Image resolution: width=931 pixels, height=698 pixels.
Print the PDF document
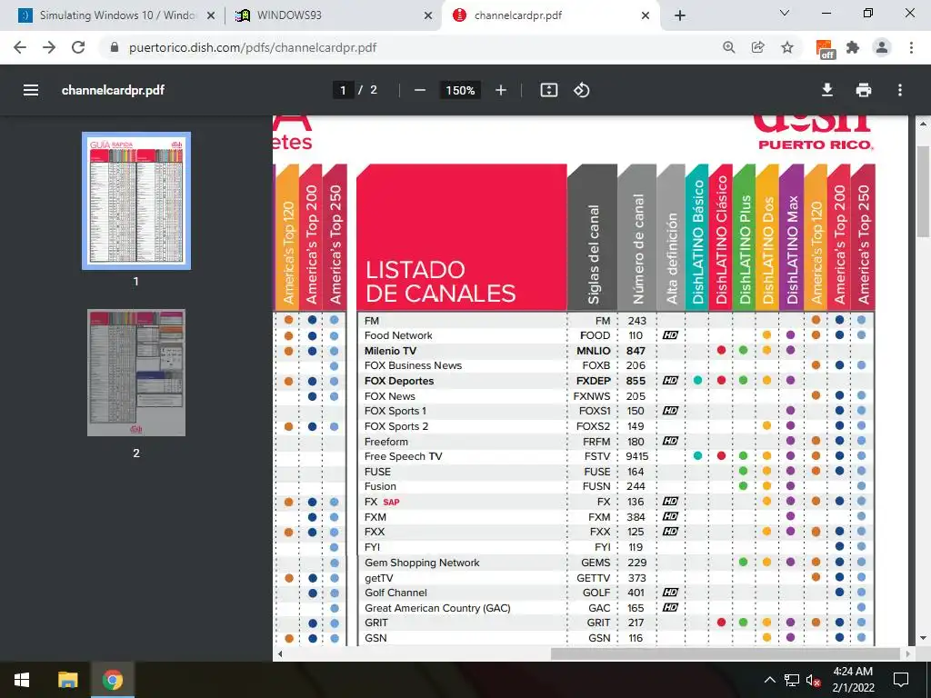point(864,90)
